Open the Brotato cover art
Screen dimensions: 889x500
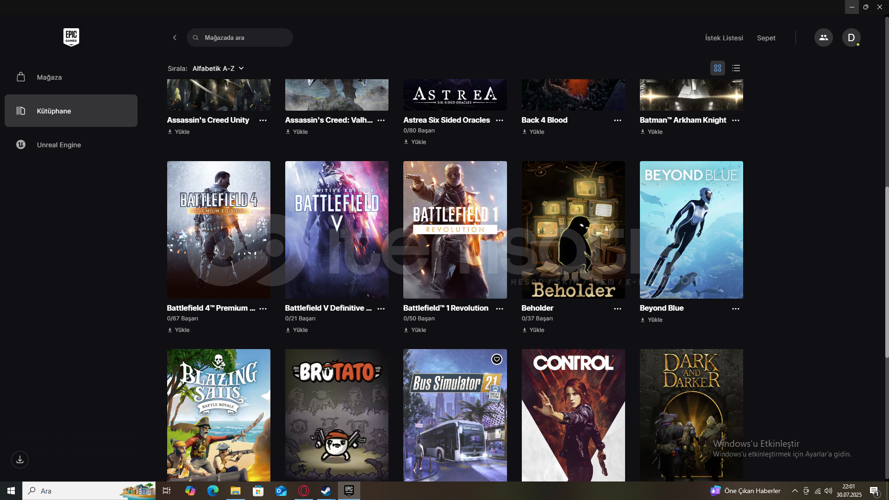pyautogui.click(x=337, y=415)
